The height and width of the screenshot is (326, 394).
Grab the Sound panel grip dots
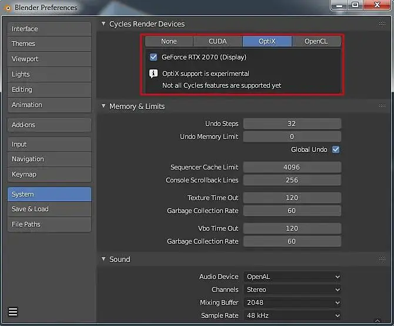pyautogui.click(x=382, y=259)
